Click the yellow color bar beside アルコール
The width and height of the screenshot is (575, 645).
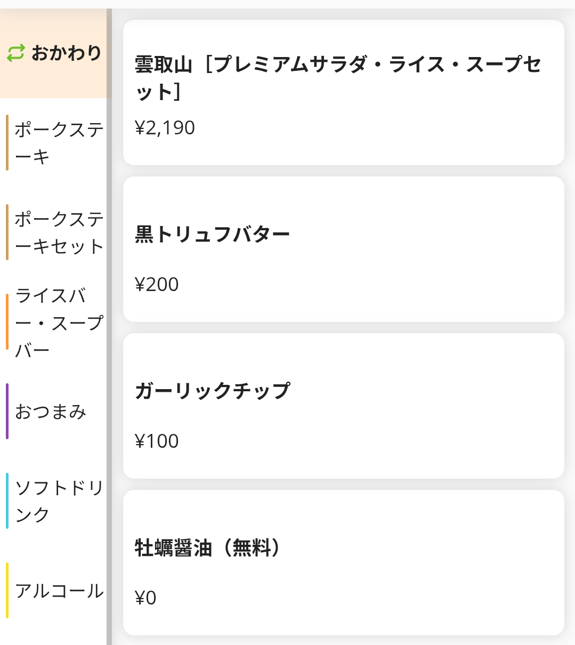pyautogui.click(x=7, y=591)
